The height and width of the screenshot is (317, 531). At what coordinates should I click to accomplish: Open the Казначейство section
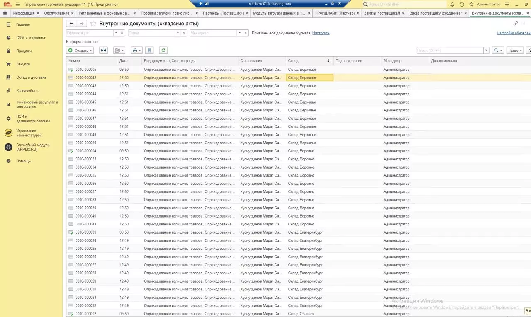28,91
